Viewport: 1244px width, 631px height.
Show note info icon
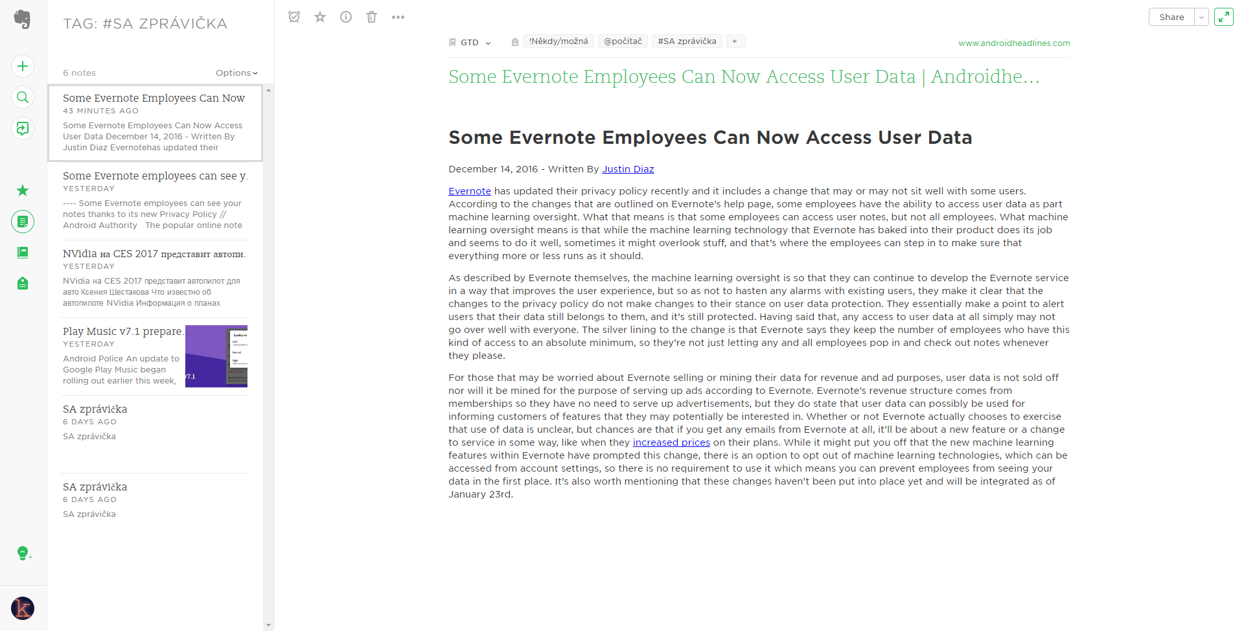click(x=346, y=17)
